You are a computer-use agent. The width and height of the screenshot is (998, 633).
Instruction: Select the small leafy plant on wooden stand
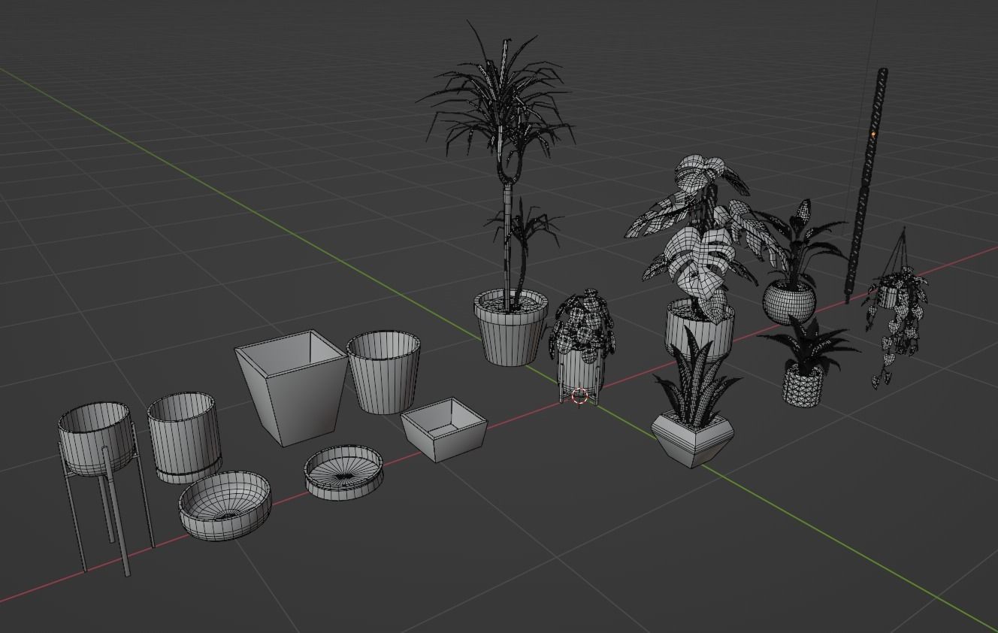tap(580, 348)
